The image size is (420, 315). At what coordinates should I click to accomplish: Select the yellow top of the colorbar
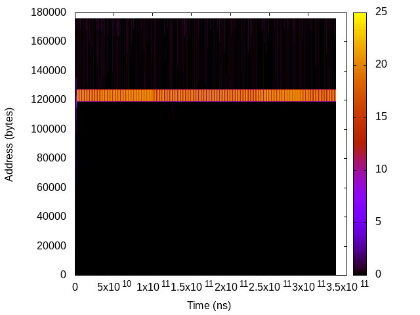point(360,16)
